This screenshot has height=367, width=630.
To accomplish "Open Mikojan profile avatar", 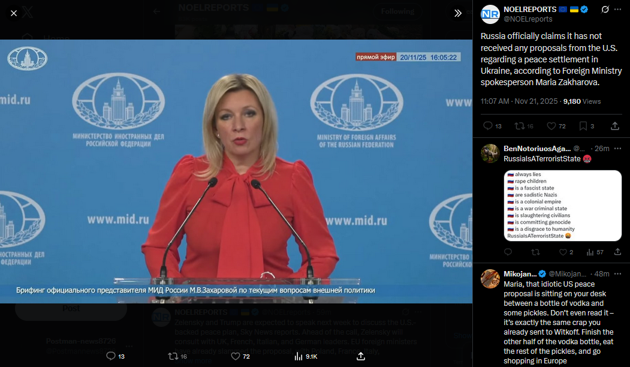I will pos(490,279).
